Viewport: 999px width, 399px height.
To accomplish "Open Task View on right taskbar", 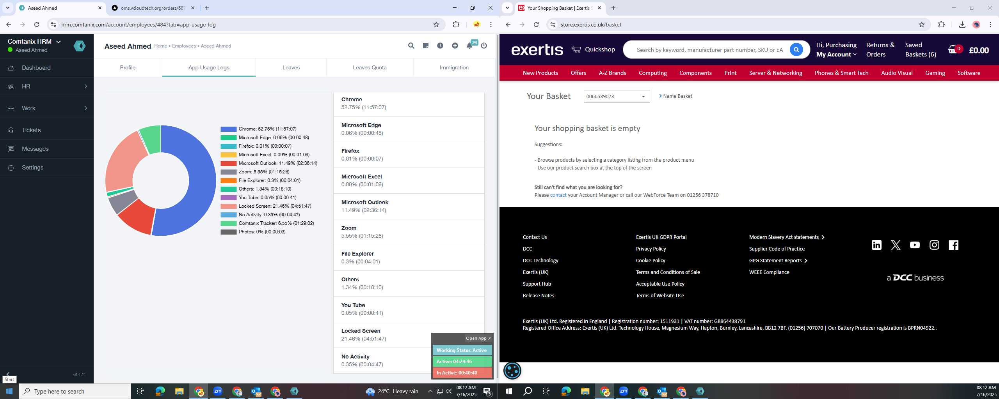I will pos(546,391).
